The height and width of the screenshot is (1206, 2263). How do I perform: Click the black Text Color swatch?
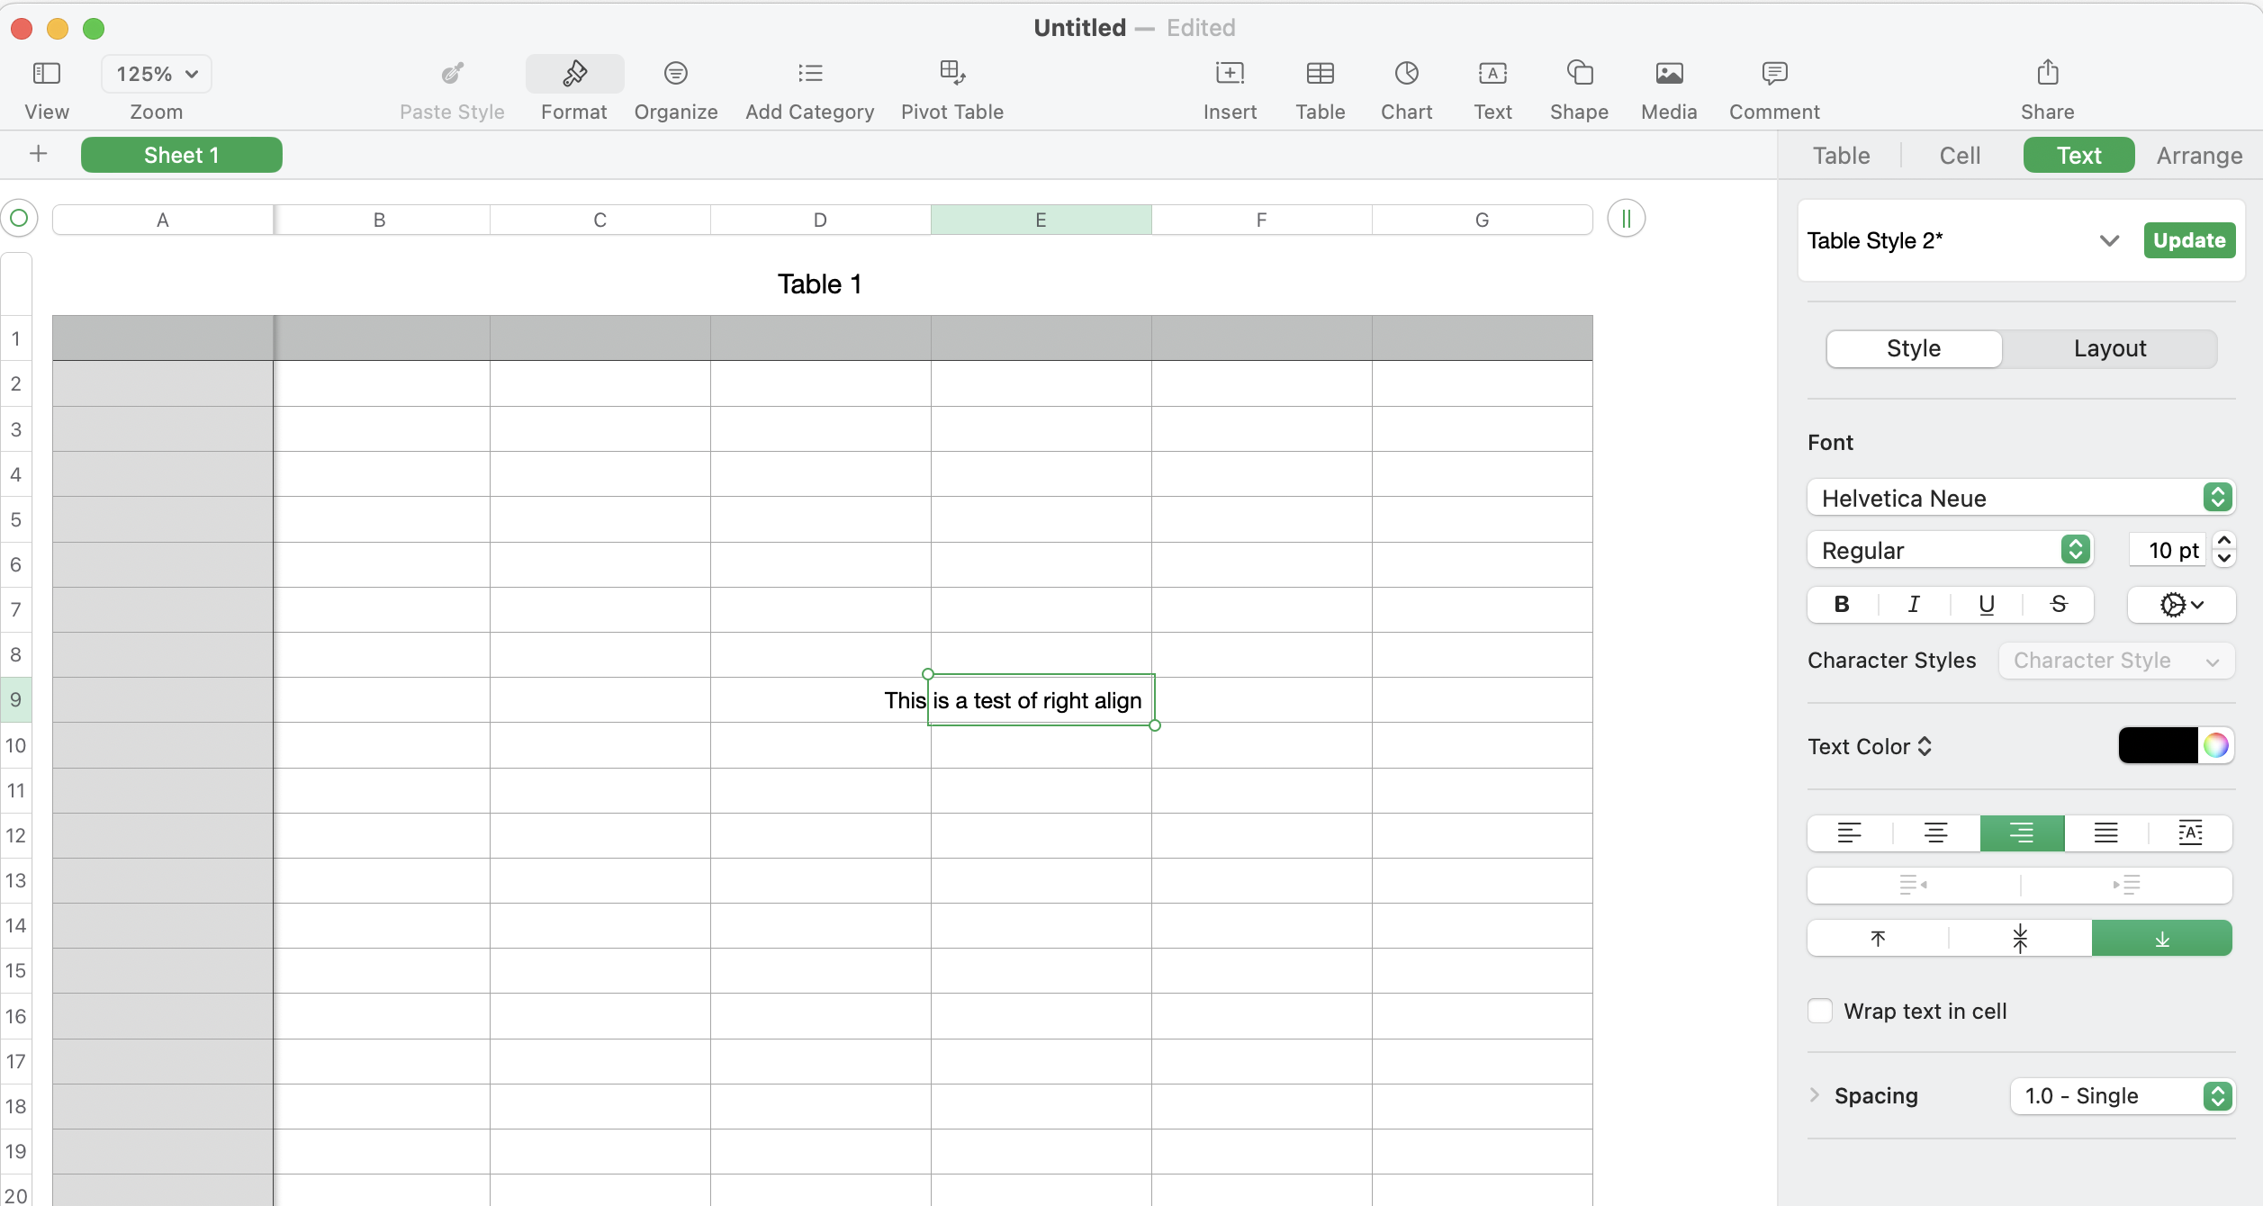(x=2158, y=745)
